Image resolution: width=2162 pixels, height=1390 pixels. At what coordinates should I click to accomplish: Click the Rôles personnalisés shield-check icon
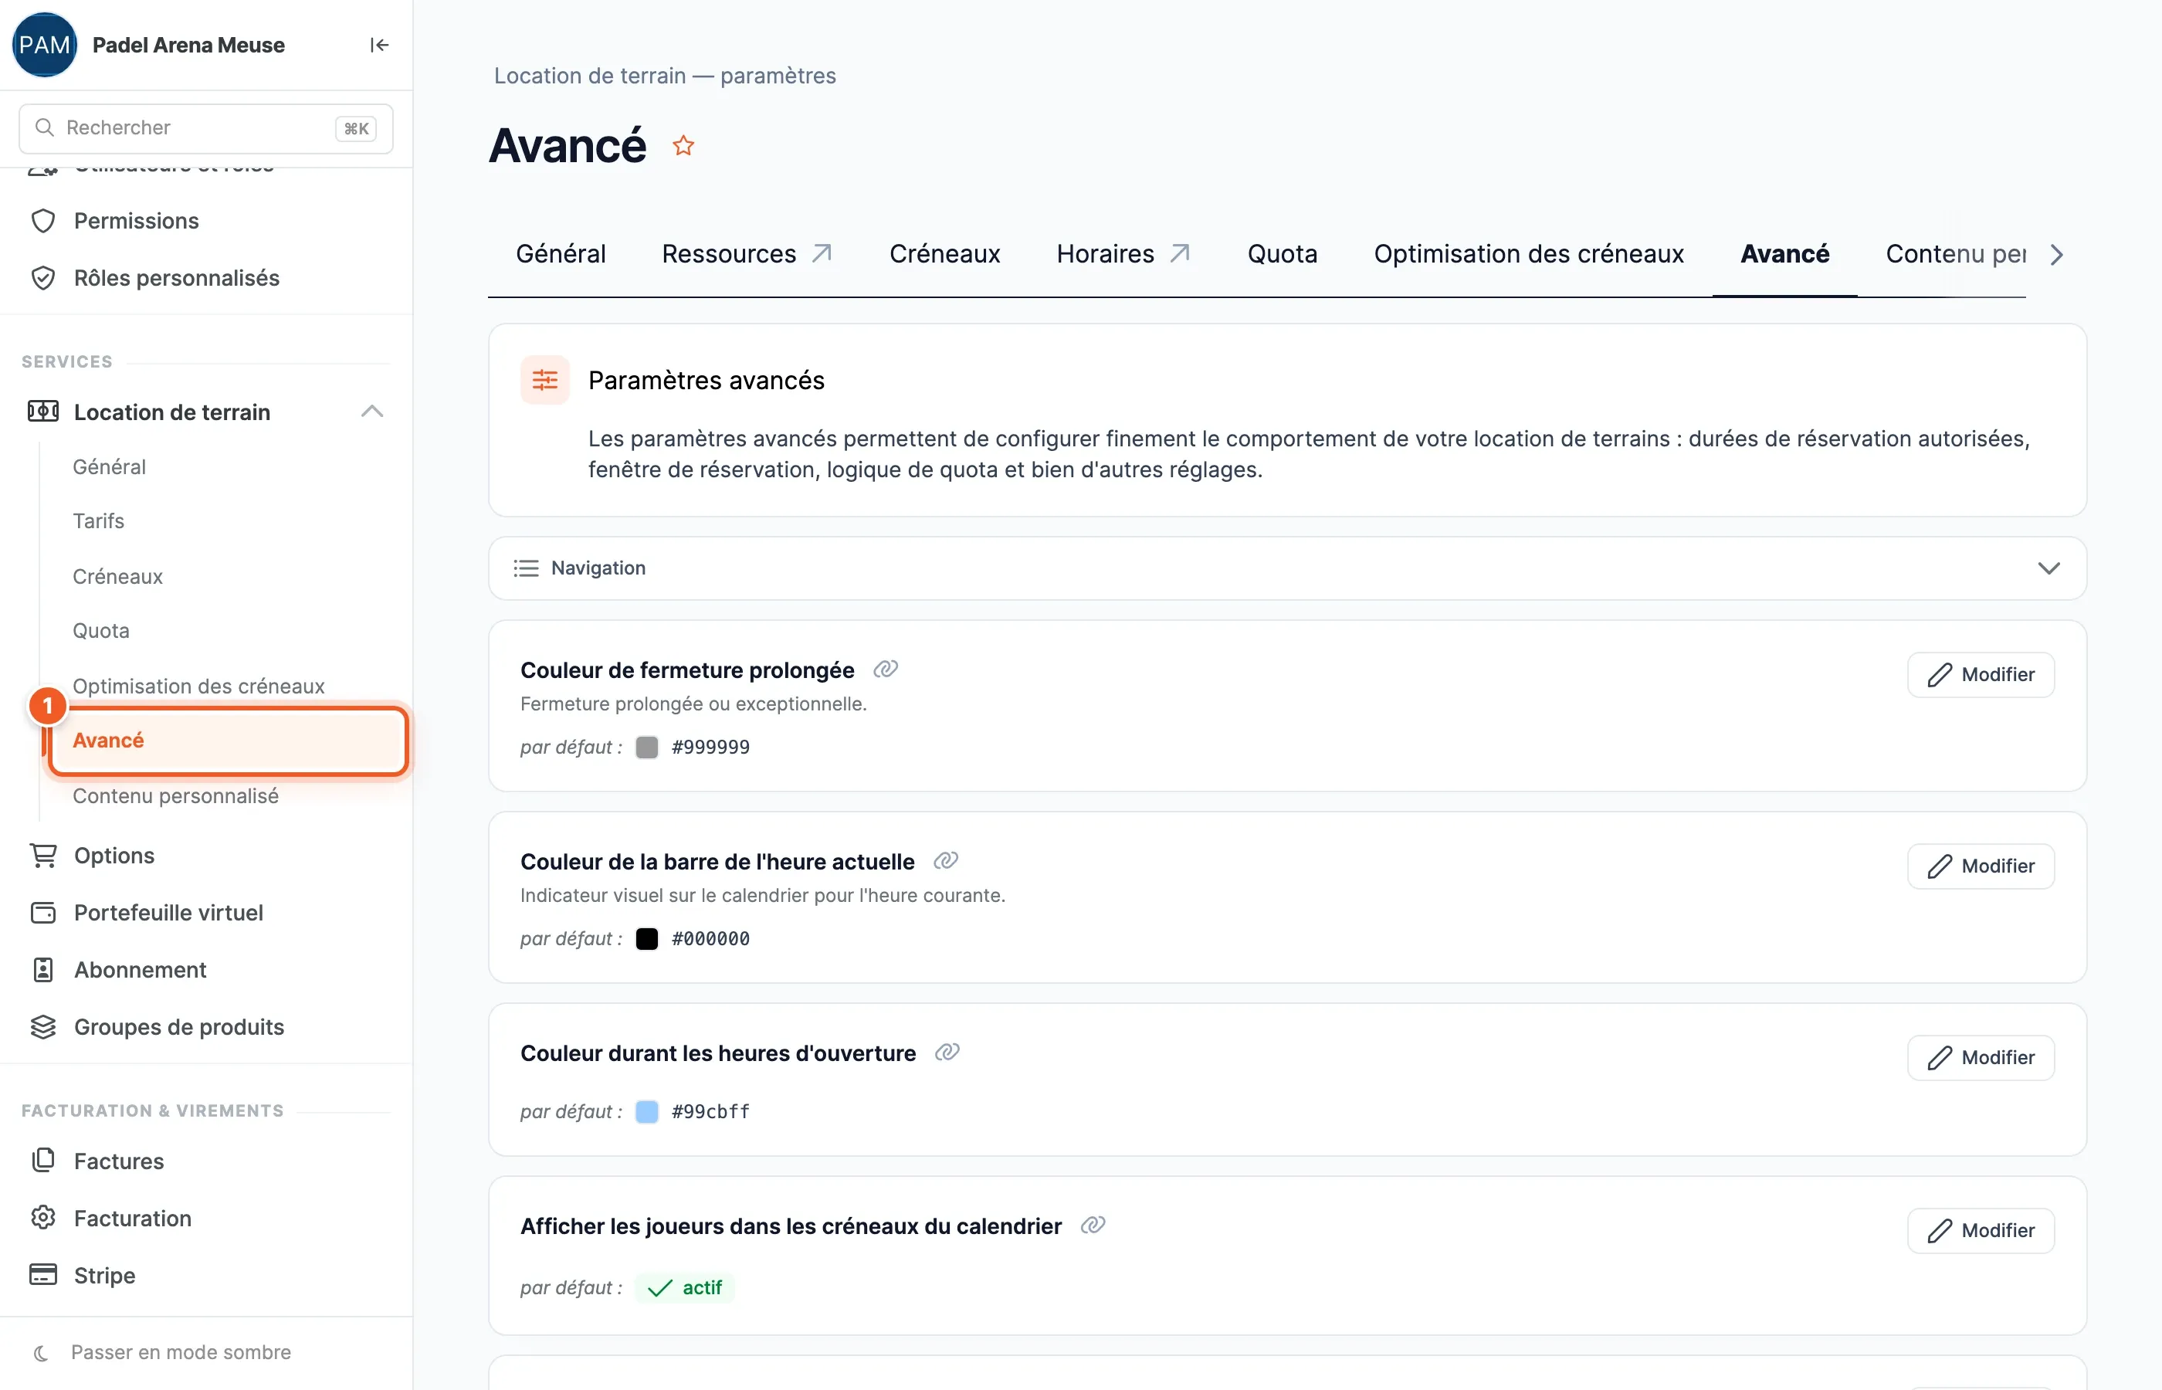(43, 278)
